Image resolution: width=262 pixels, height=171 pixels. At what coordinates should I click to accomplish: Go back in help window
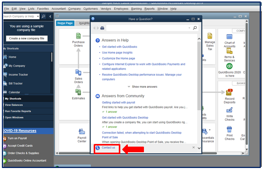(x=94, y=28)
